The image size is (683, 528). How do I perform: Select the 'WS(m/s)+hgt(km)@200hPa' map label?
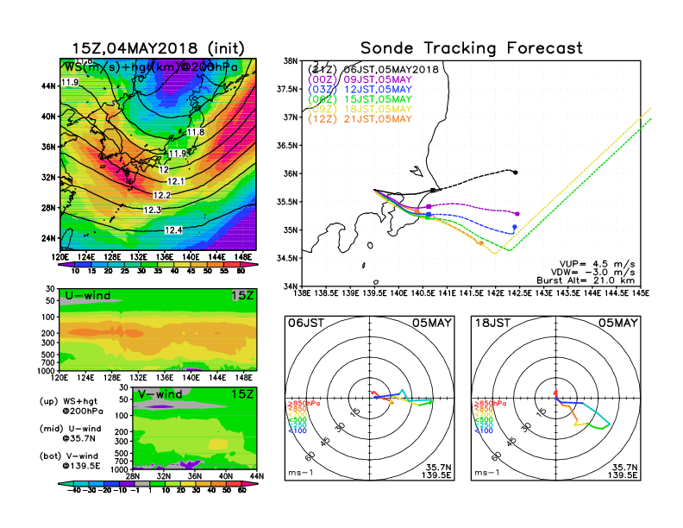click(151, 67)
